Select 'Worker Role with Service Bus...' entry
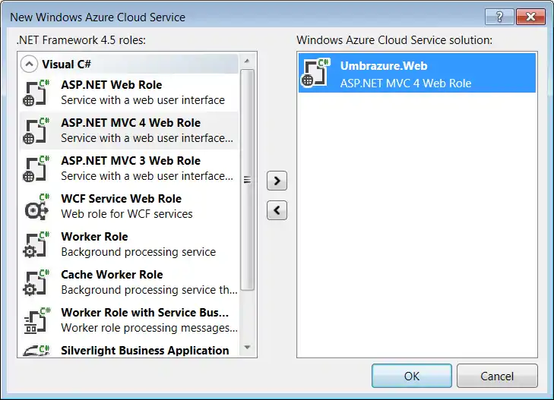554x400 pixels. click(129, 320)
